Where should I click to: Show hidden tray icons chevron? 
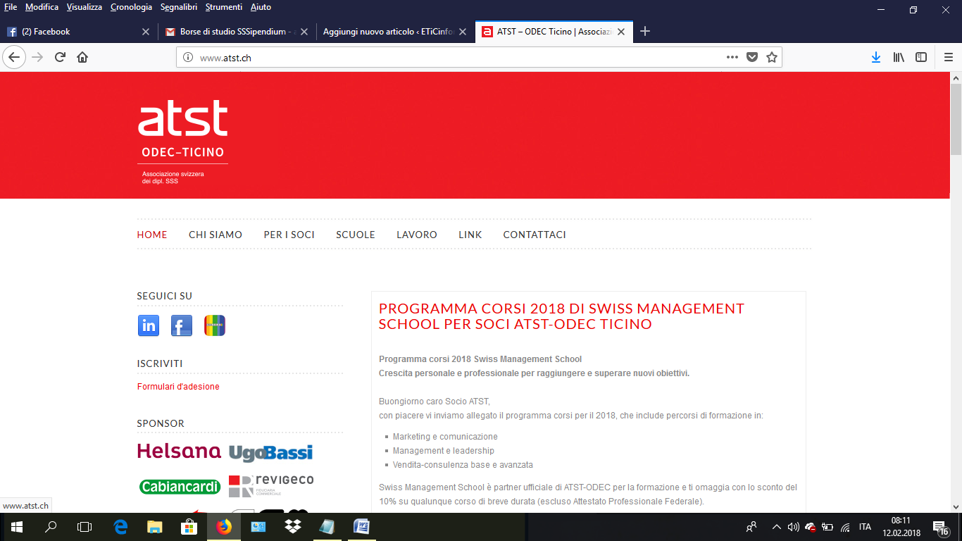point(777,527)
